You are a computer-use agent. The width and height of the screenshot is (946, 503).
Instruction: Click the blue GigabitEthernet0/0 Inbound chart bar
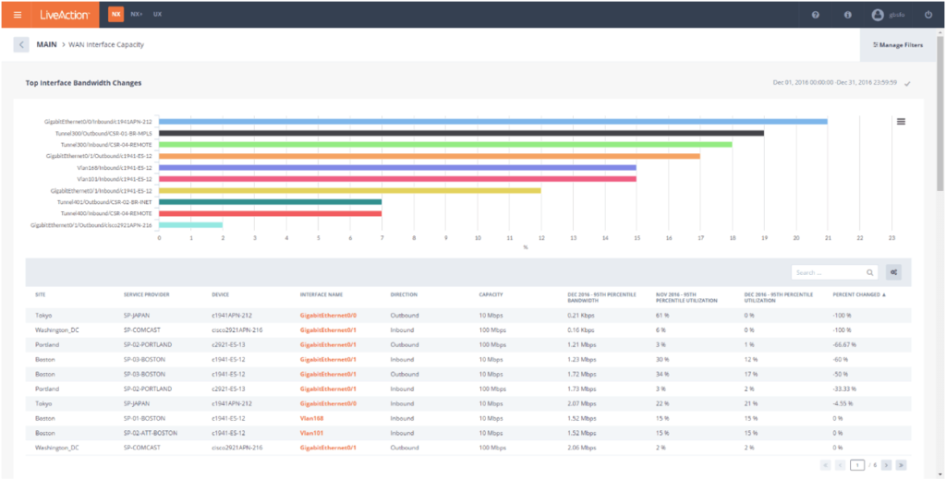492,121
